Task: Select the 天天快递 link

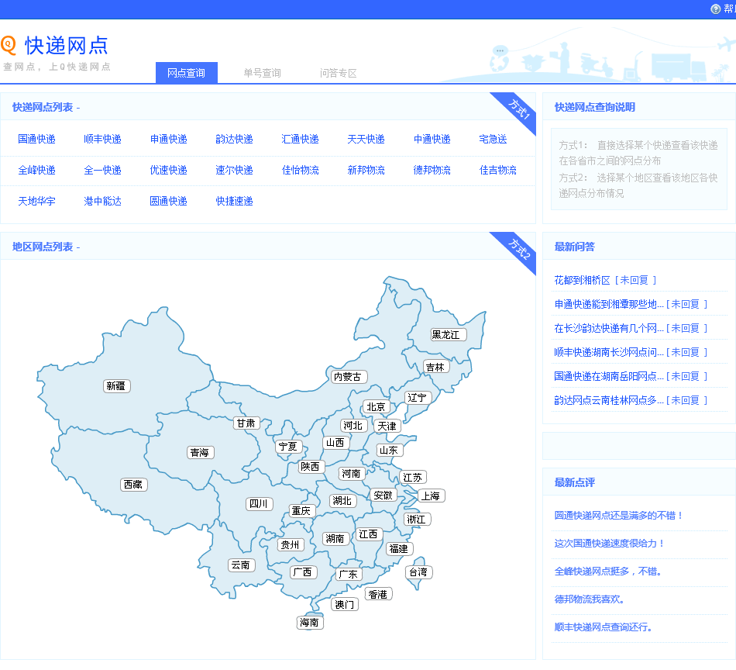Action: coord(366,139)
